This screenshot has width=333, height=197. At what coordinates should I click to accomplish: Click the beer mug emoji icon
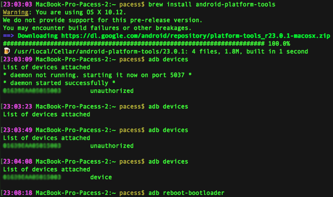[x=7, y=51]
